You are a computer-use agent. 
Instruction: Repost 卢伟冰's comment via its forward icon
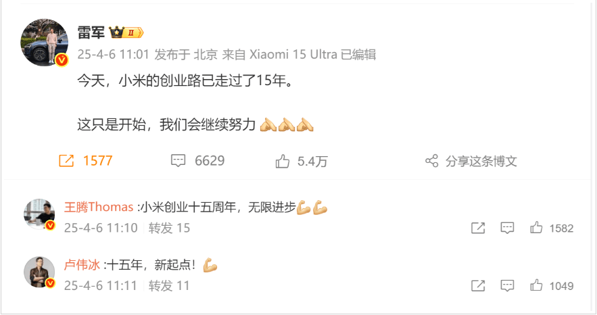pos(478,286)
